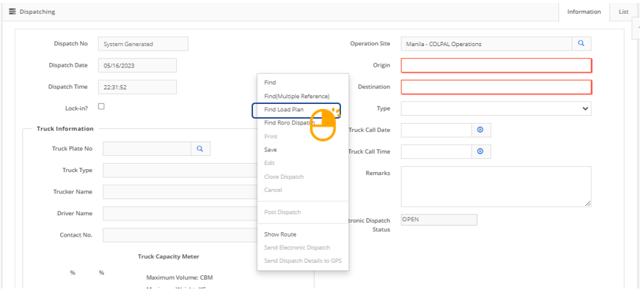Click the Truck Call Date picker icon
Viewport: 641px width, 301px height.
[480, 130]
